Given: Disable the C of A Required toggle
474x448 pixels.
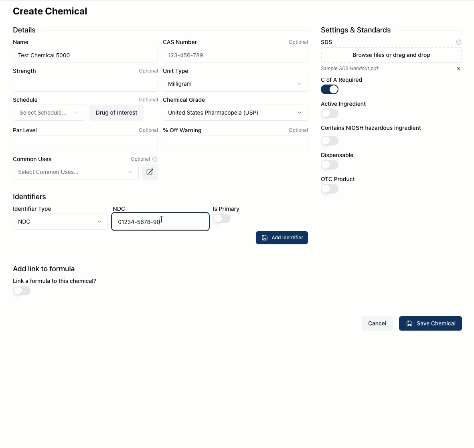Looking at the screenshot, I should (329, 89).
